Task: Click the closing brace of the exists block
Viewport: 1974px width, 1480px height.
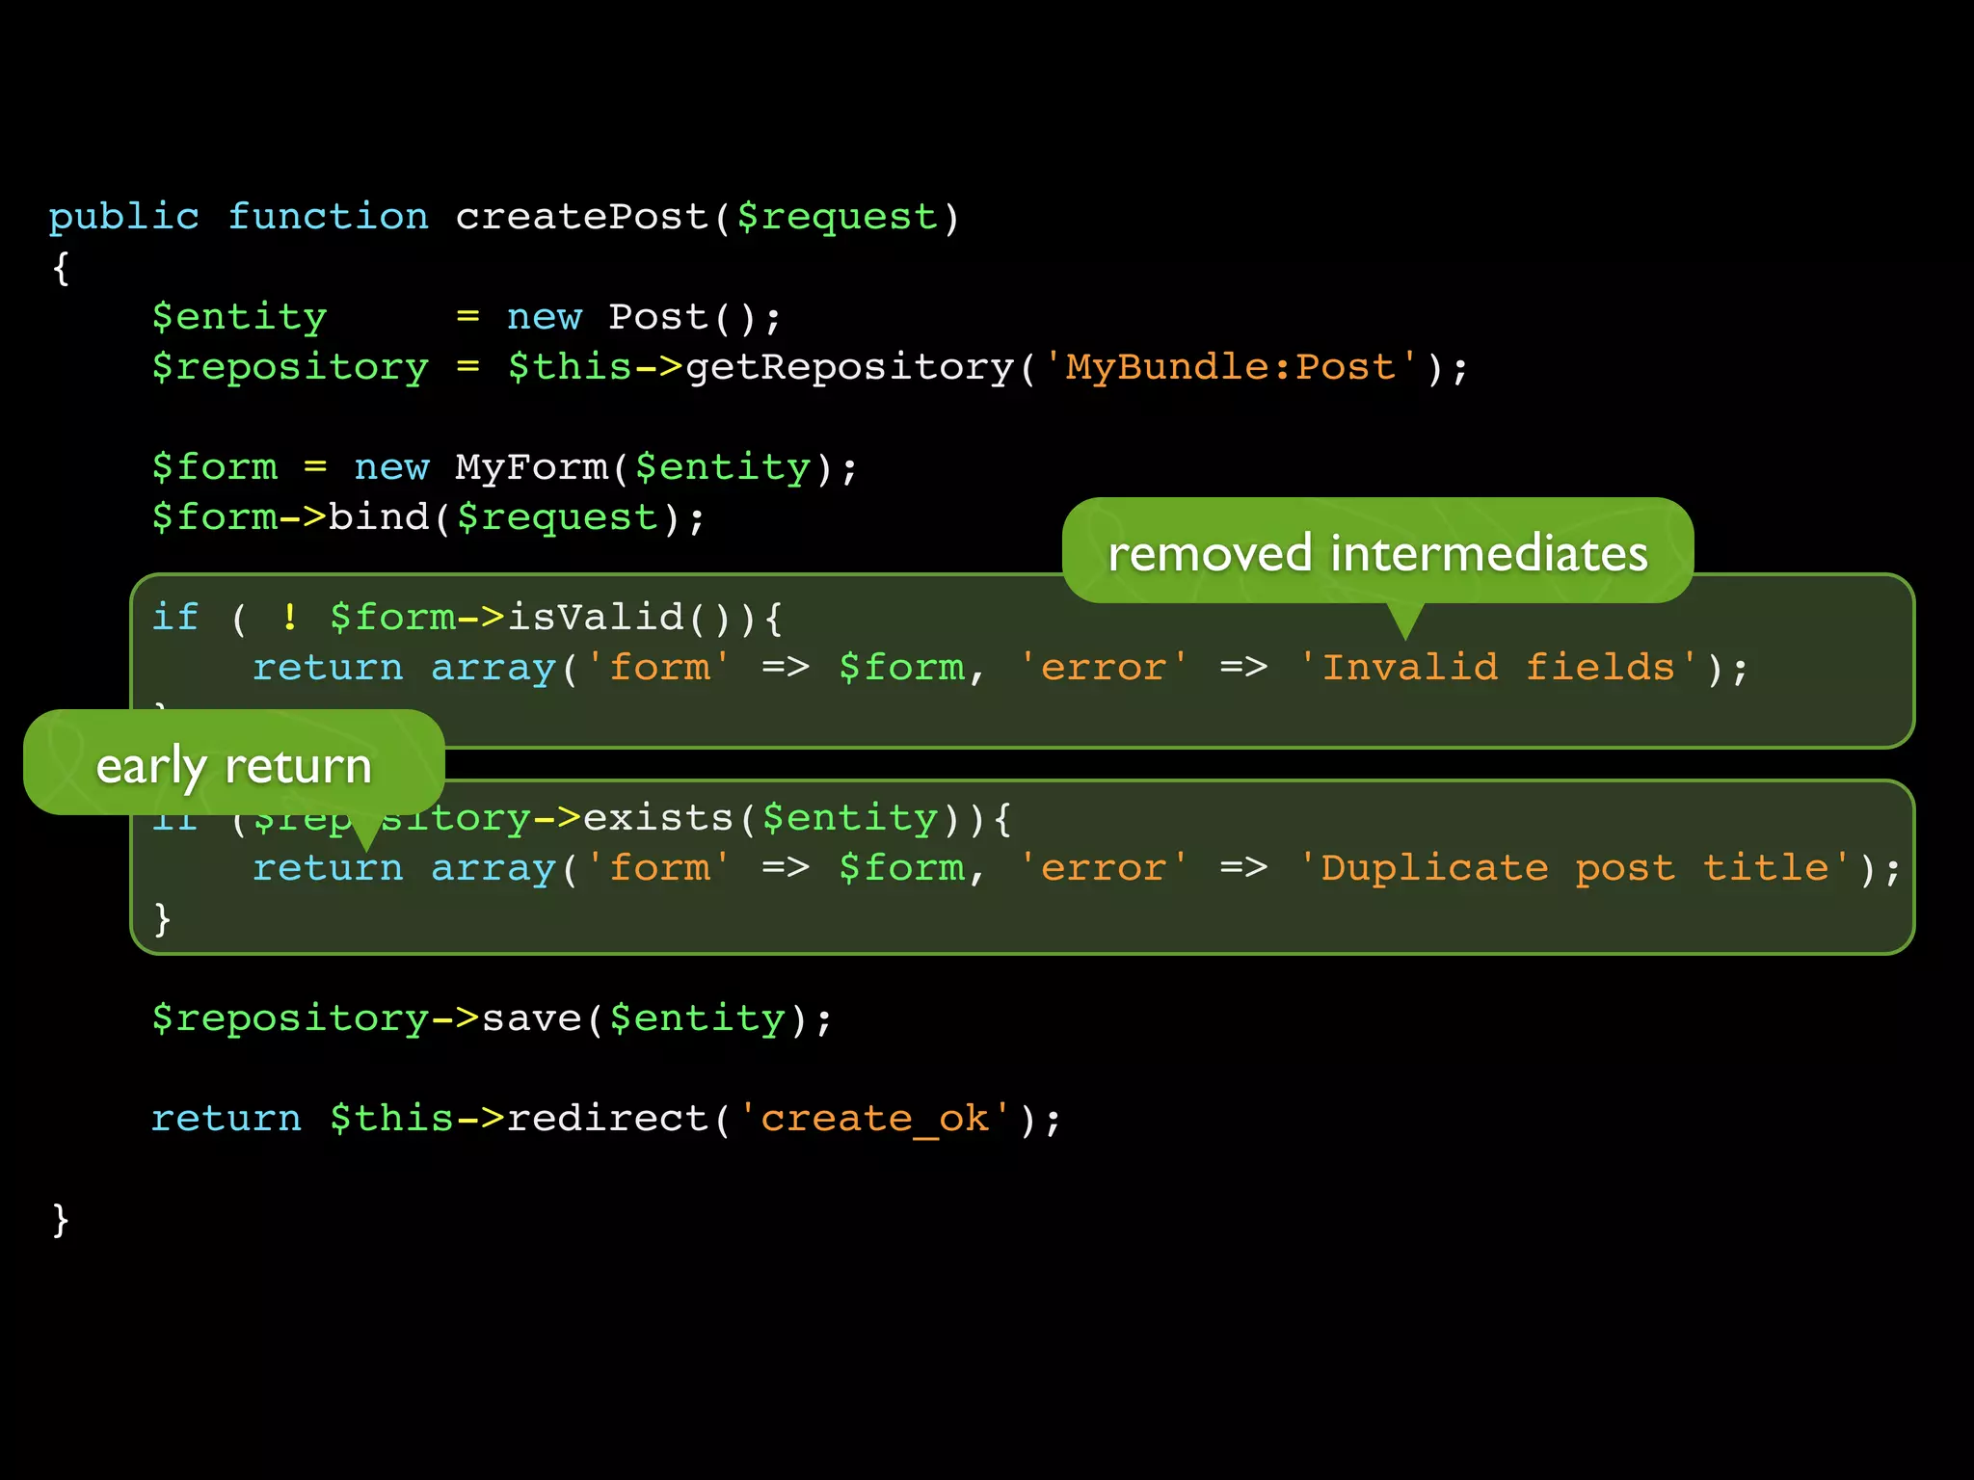Action: click(x=162, y=919)
